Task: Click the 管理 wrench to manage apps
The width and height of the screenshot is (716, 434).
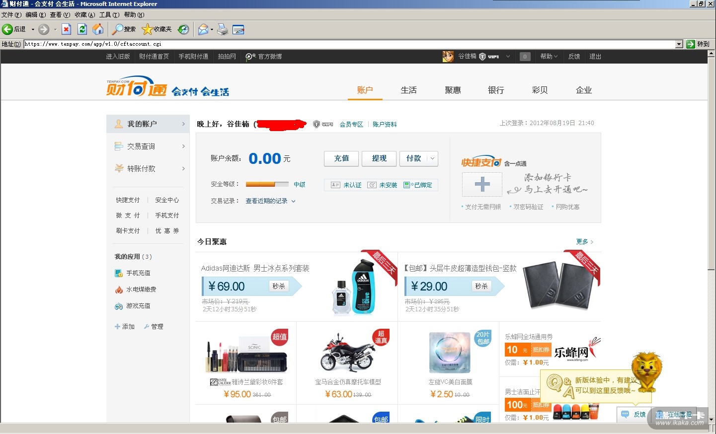Action: (154, 327)
